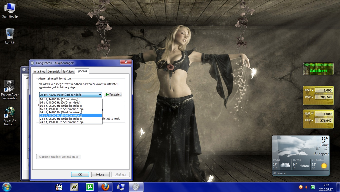Click Alapértelmezések visszaállítása button
Screen dimensions: 340x192
coord(59,157)
